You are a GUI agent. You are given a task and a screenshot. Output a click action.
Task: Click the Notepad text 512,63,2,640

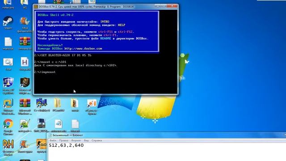pos(66,145)
